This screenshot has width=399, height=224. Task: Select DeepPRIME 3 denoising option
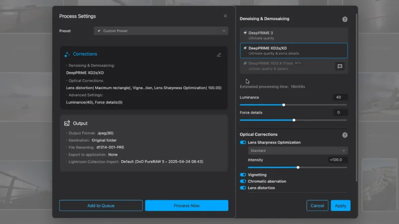point(294,35)
